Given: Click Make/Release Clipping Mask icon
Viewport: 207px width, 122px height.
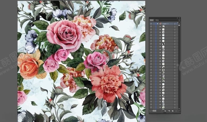Looking at the screenshot, I should pos(165,111).
